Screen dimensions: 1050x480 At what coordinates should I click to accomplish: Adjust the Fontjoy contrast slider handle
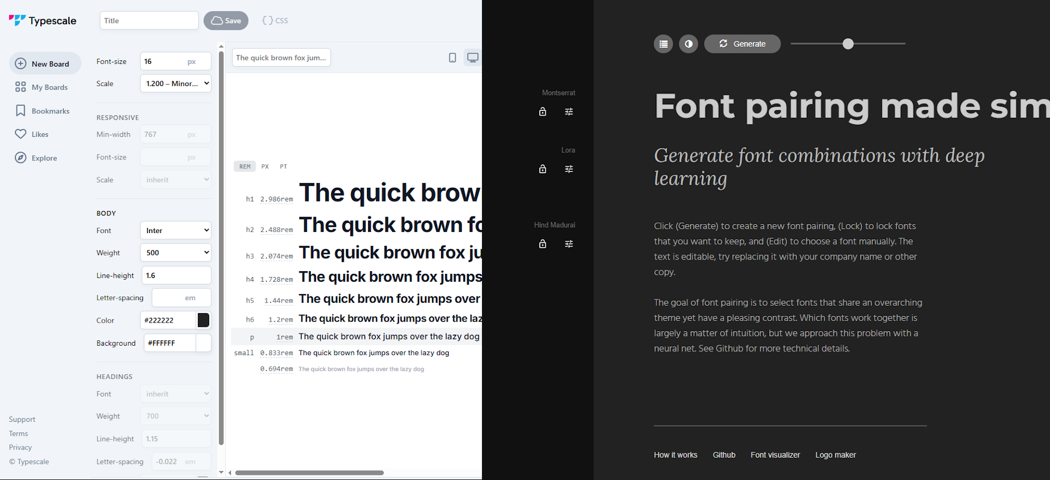[x=848, y=44]
